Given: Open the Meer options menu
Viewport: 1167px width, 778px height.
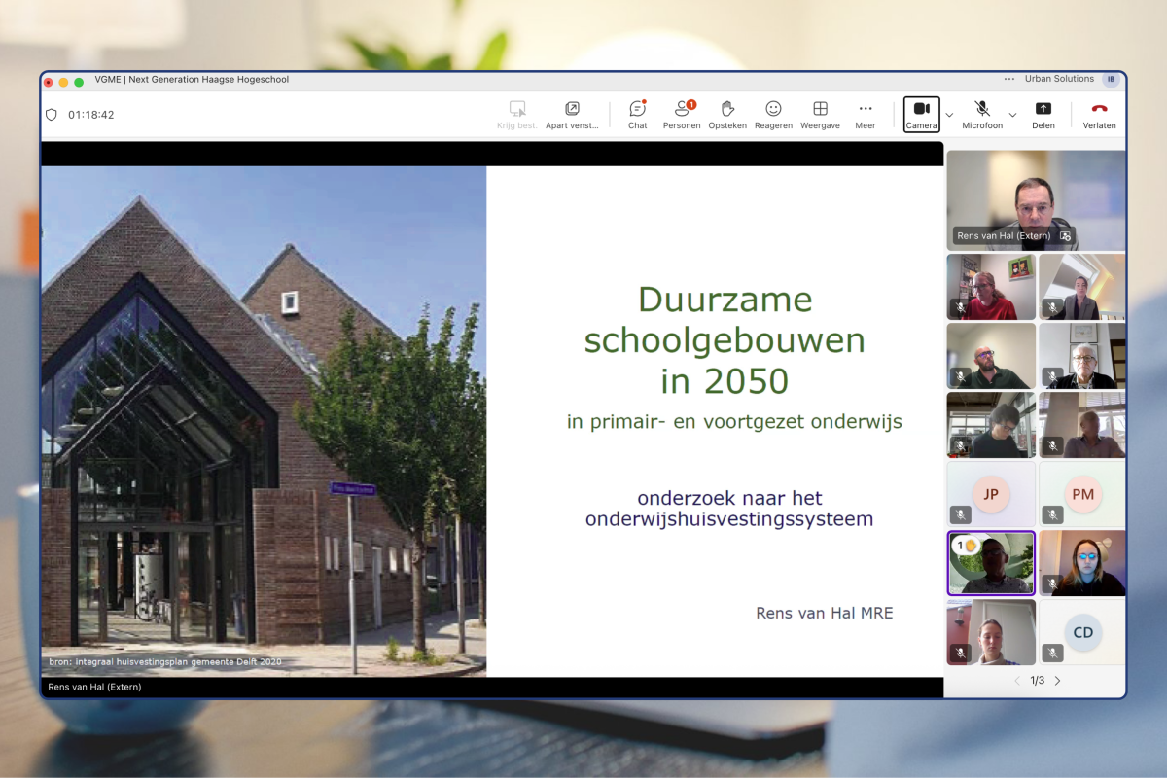Looking at the screenshot, I should pyautogui.click(x=865, y=114).
